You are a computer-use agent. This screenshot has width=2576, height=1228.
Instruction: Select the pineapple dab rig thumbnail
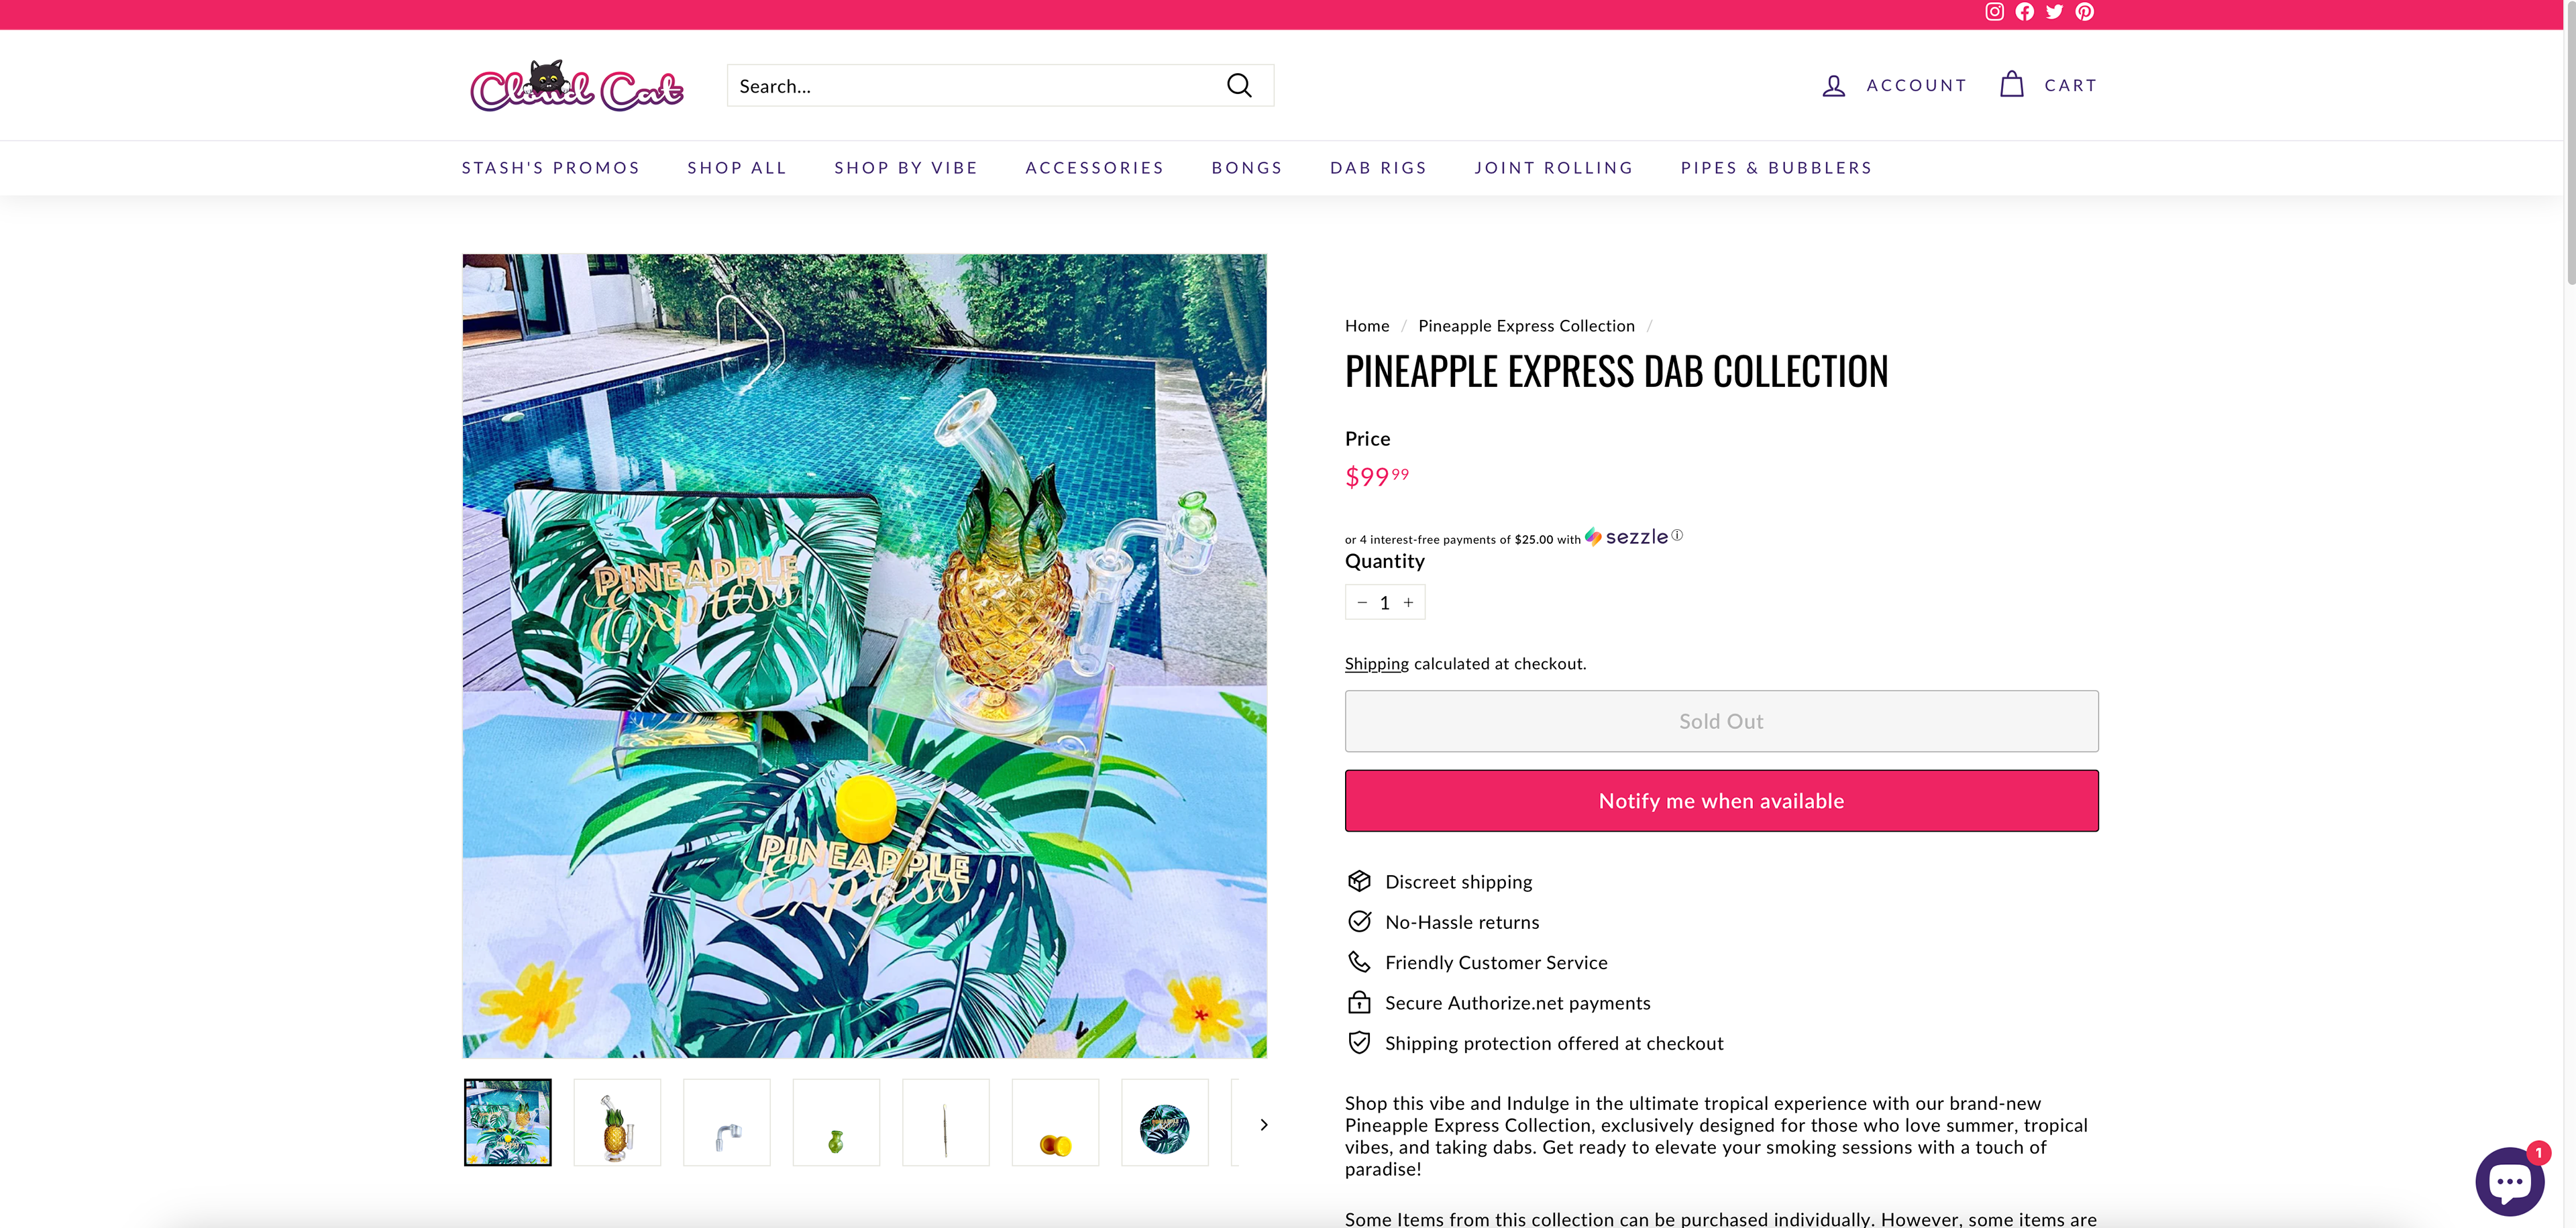617,1123
